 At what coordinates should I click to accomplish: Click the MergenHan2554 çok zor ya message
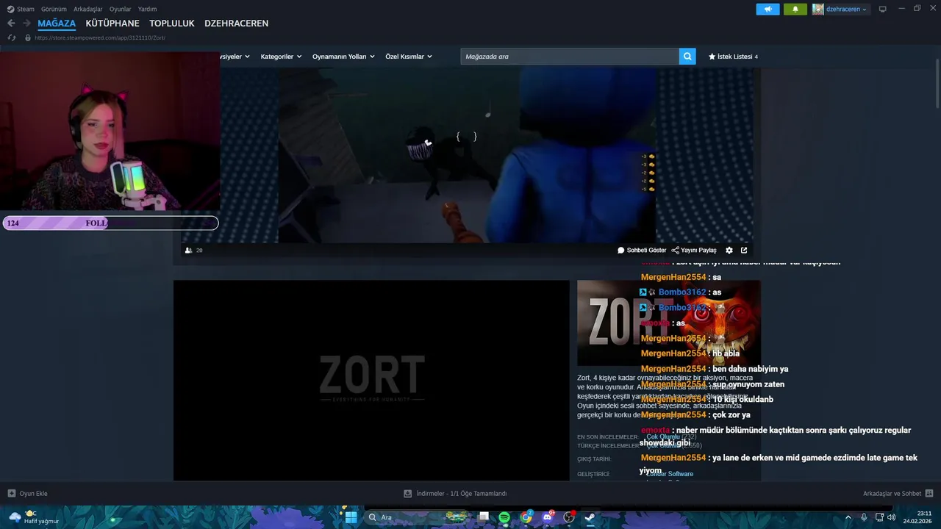[695, 415]
